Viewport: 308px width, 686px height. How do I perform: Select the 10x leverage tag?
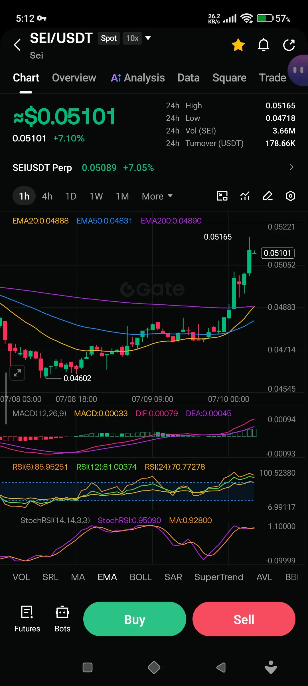132,38
